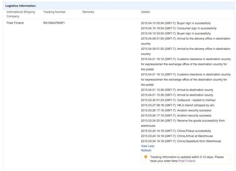The width and height of the screenshot is (236, 171).
Task: Select tracking number RA106437809FI
Action: (x=54, y=23)
